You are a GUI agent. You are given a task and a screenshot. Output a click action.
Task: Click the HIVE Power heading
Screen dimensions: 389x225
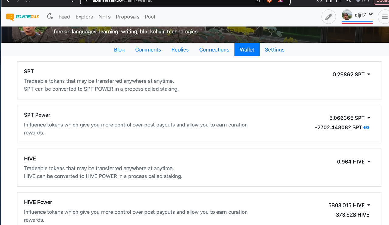click(38, 202)
